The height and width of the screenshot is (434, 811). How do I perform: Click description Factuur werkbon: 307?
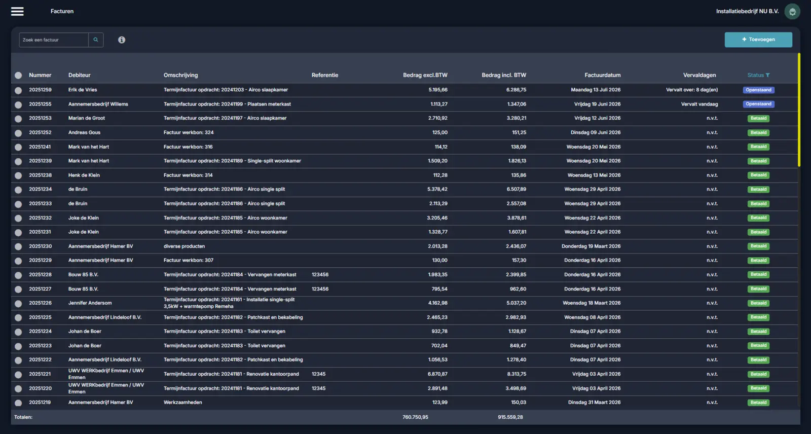[x=189, y=260]
